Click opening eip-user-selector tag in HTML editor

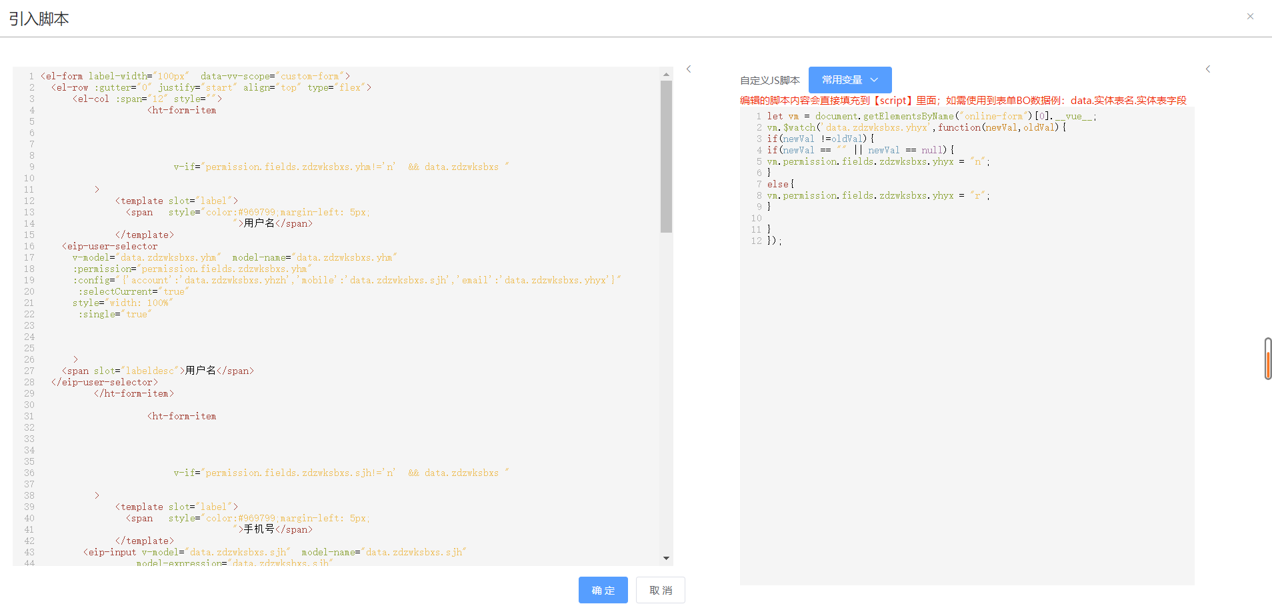tap(110, 246)
